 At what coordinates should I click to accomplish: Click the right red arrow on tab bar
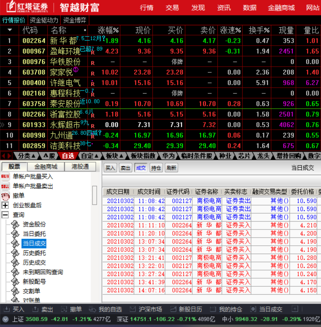point(9,156)
